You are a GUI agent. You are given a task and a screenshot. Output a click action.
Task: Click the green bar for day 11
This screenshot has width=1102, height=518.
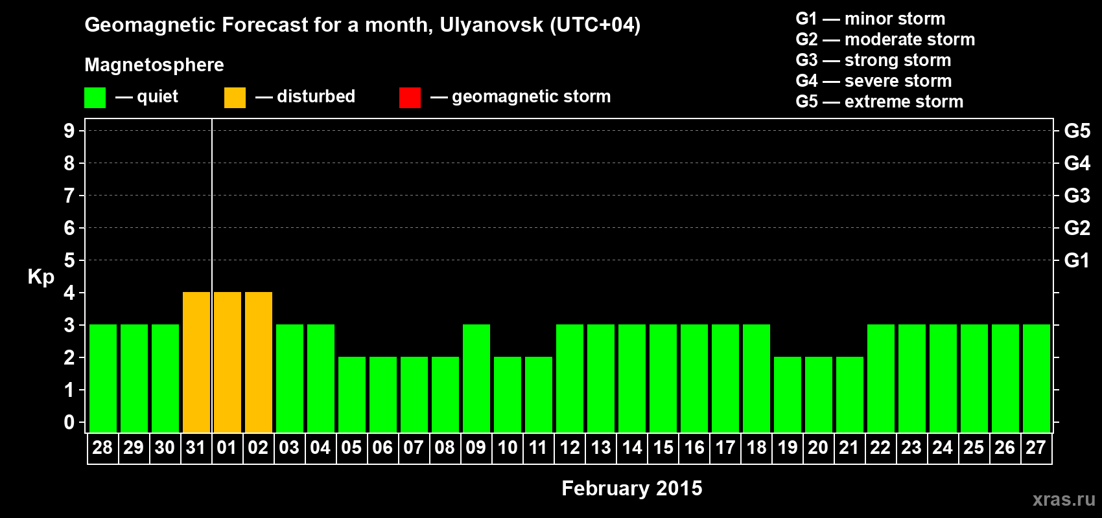(x=539, y=394)
